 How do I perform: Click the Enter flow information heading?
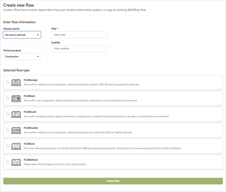coord(20,22)
